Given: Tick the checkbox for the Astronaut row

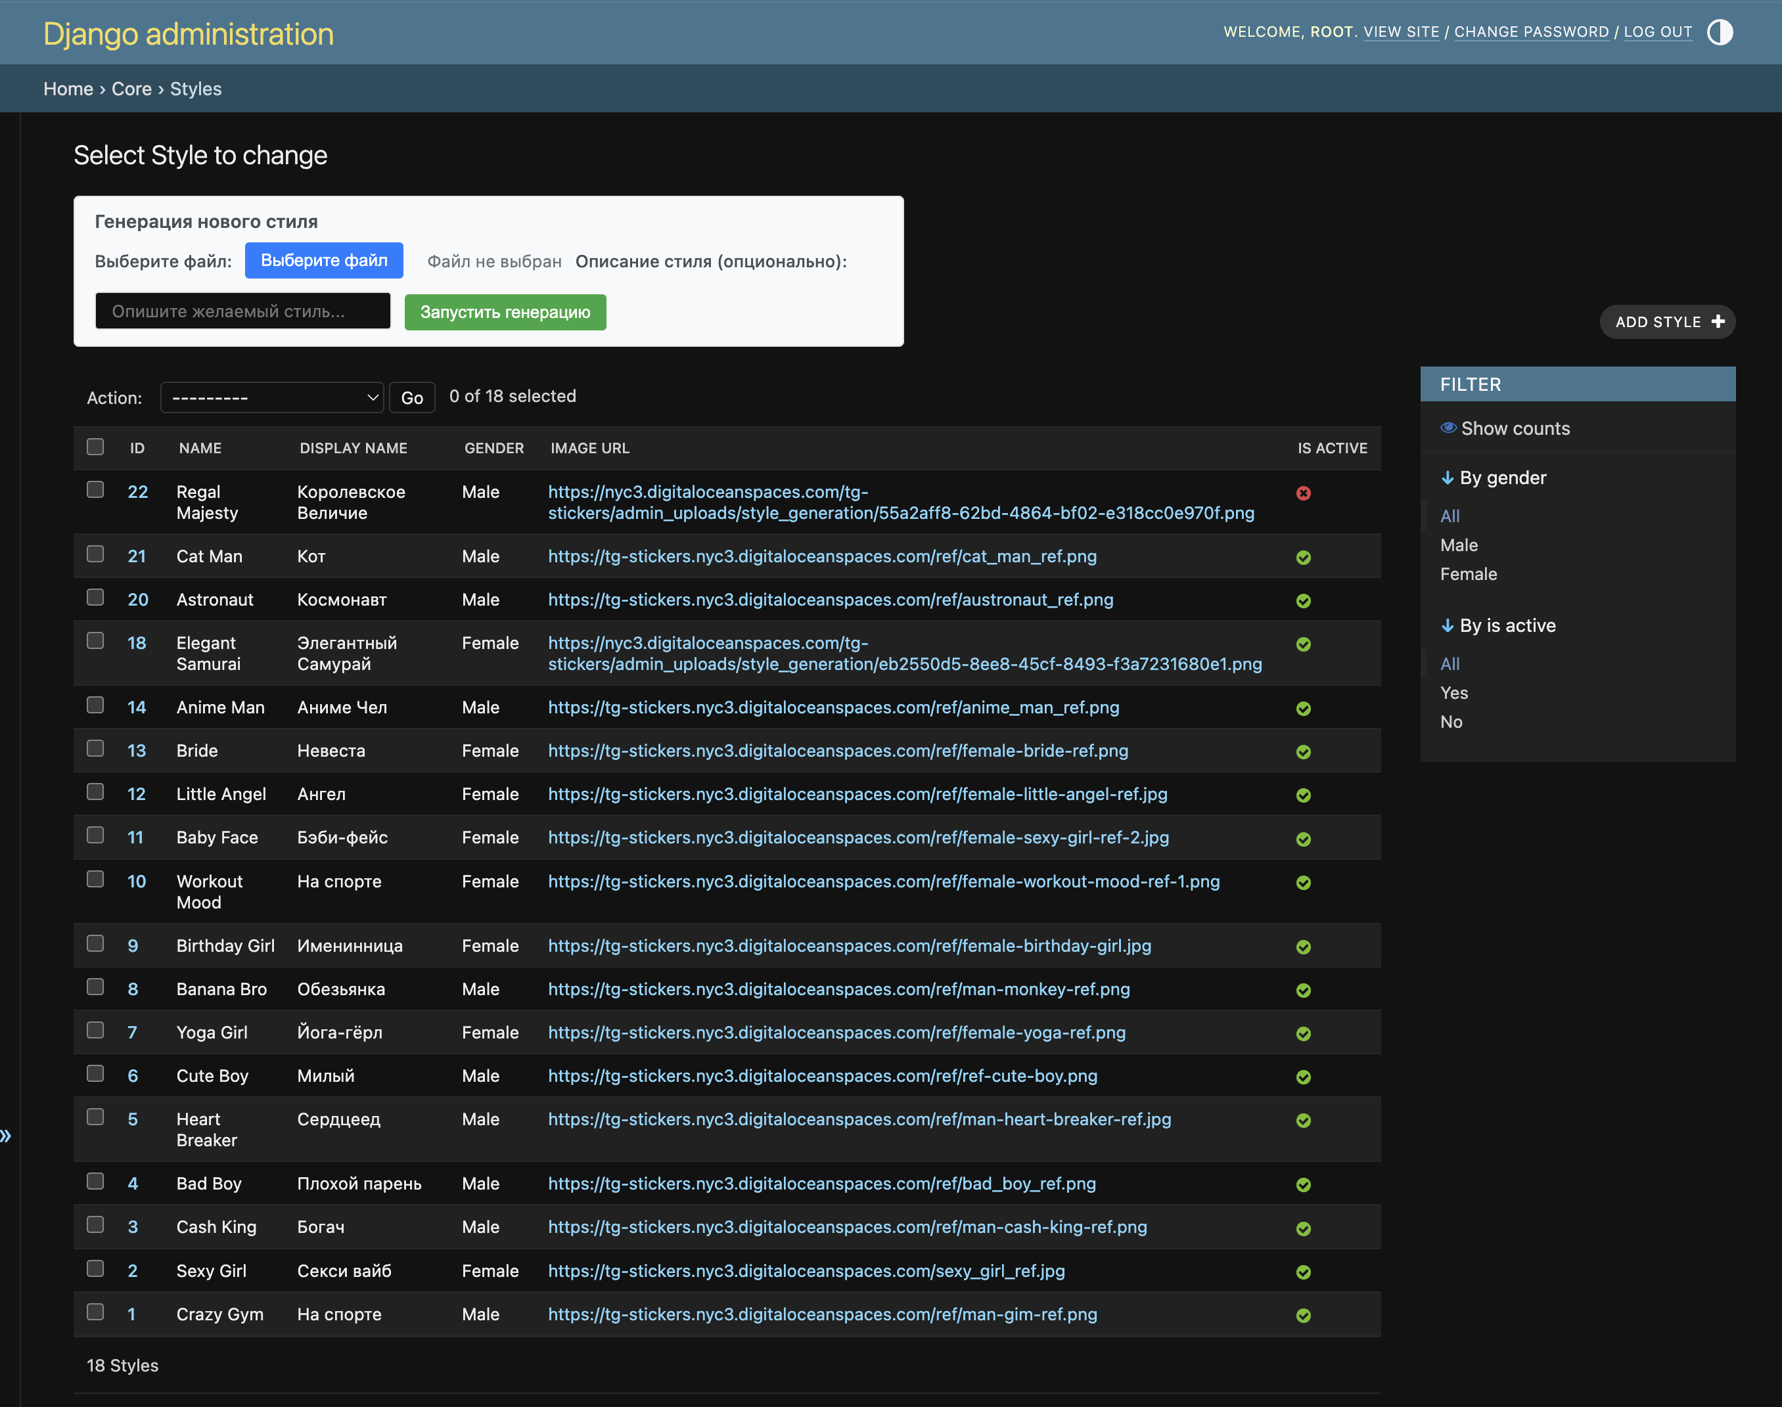Looking at the screenshot, I should [x=95, y=597].
